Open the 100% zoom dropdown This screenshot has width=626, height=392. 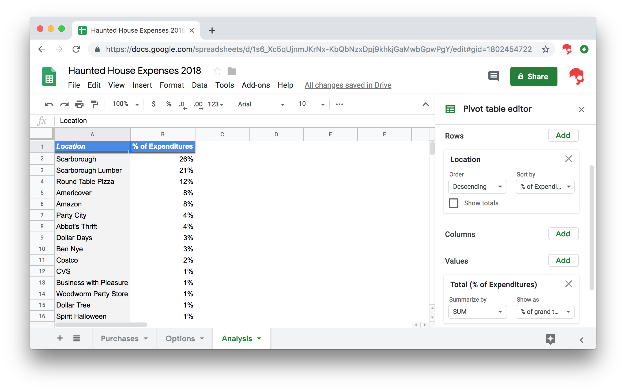[x=125, y=104]
